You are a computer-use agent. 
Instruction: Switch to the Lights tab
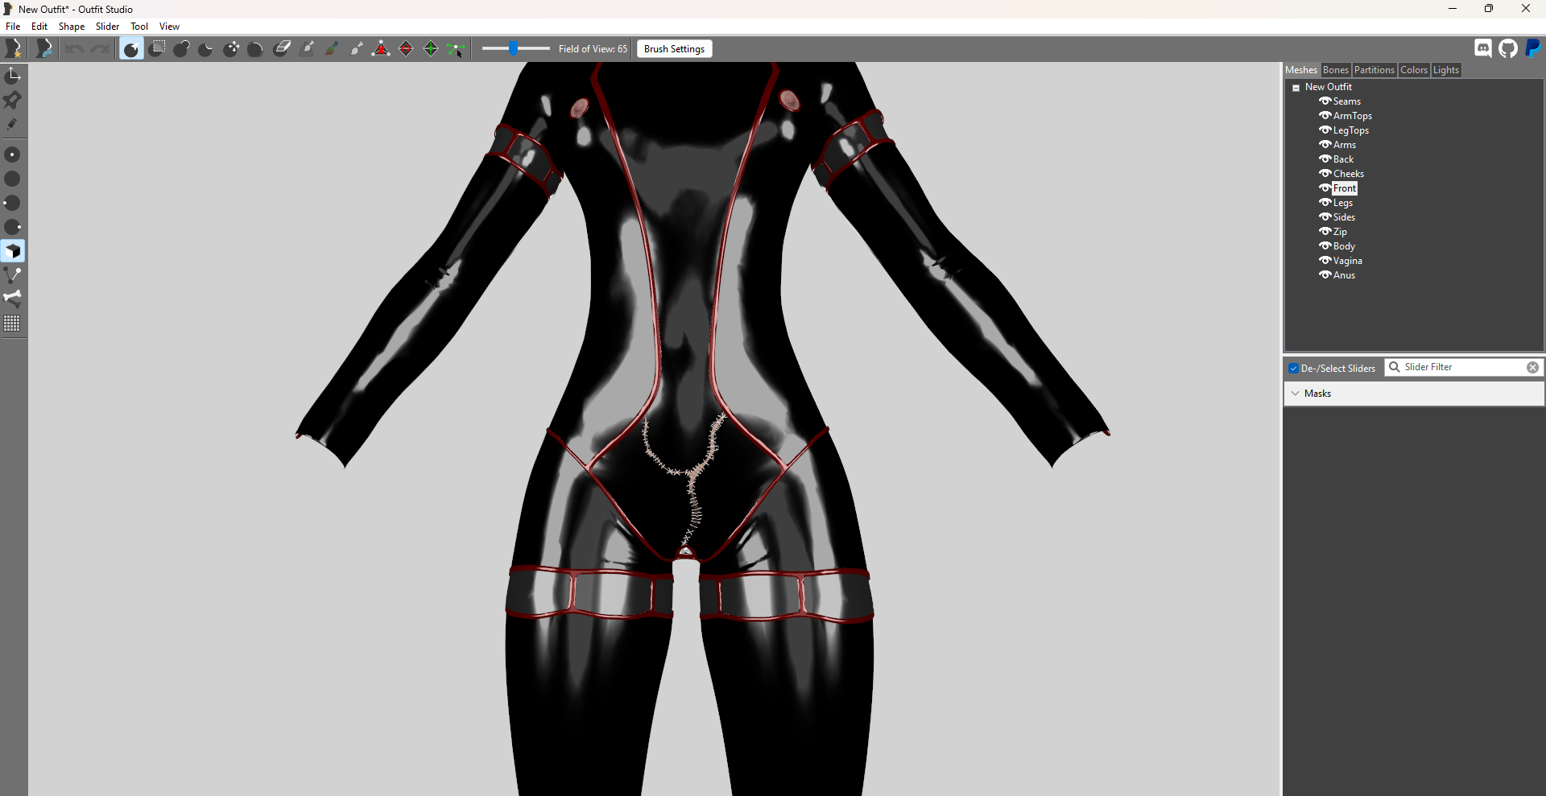coord(1445,70)
